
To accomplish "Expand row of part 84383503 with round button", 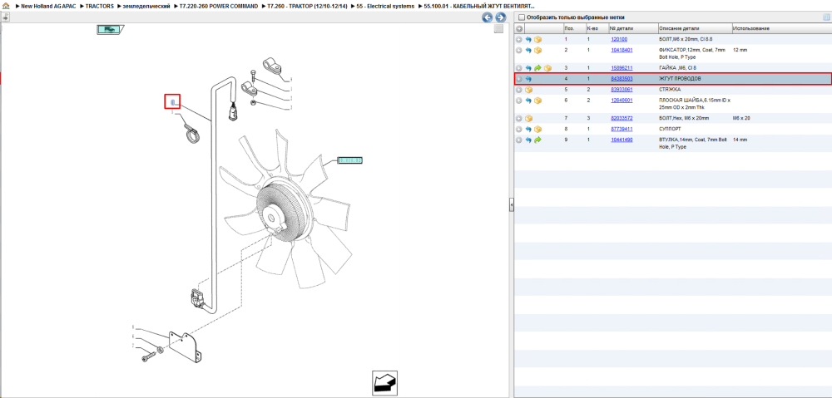I will (x=519, y=79).
